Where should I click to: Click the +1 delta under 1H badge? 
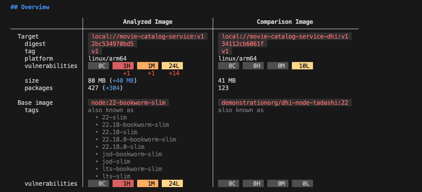127,73
